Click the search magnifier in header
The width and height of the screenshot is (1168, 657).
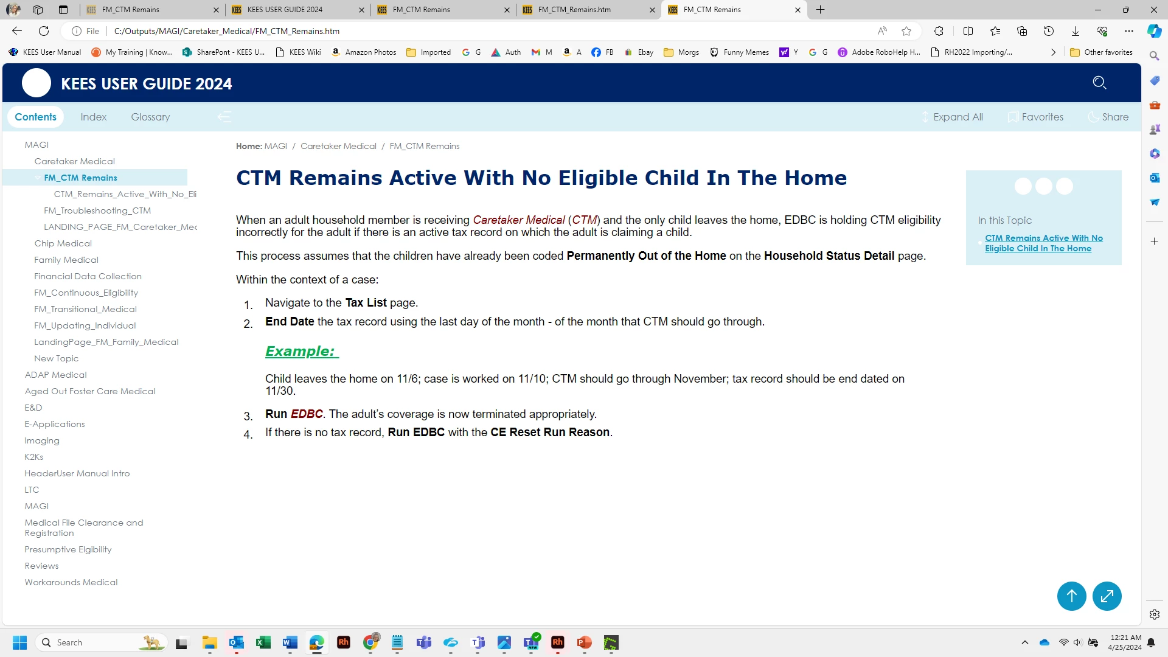click(1099, 83)
